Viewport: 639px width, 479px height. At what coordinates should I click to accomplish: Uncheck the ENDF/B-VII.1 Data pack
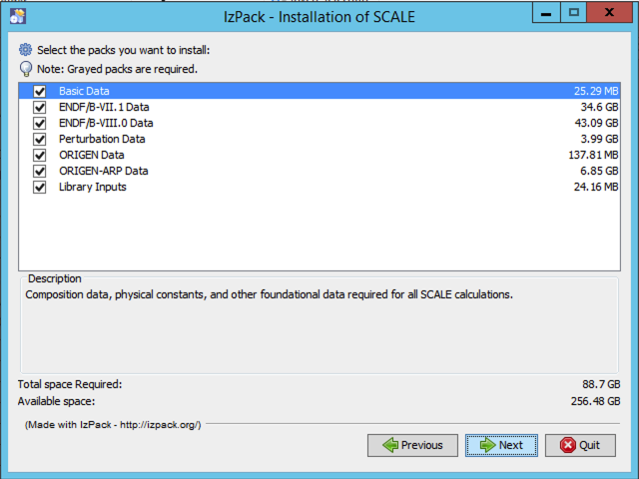[40, 107]
